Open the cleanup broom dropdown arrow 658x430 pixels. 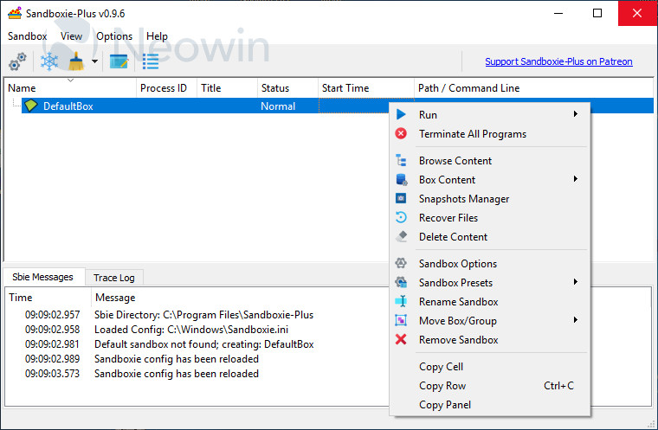click(94, 62)
